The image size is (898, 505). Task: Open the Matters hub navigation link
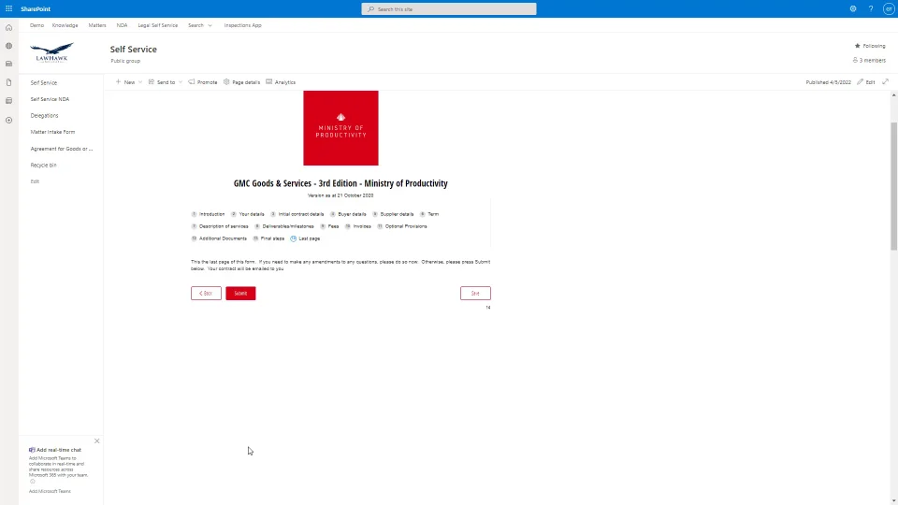tap(97, 25)
